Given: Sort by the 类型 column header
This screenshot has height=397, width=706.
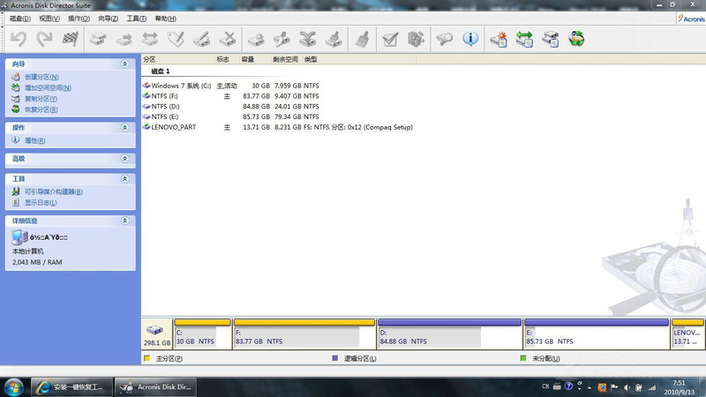Looking at the screenshot, I should pos(359,59).
